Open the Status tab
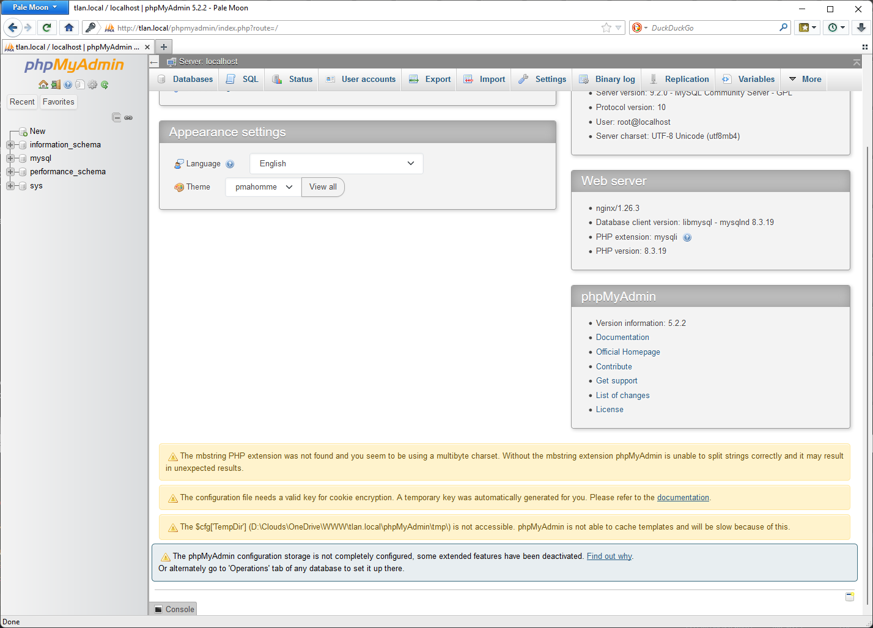Screen dimensions: 873x628 292,79
